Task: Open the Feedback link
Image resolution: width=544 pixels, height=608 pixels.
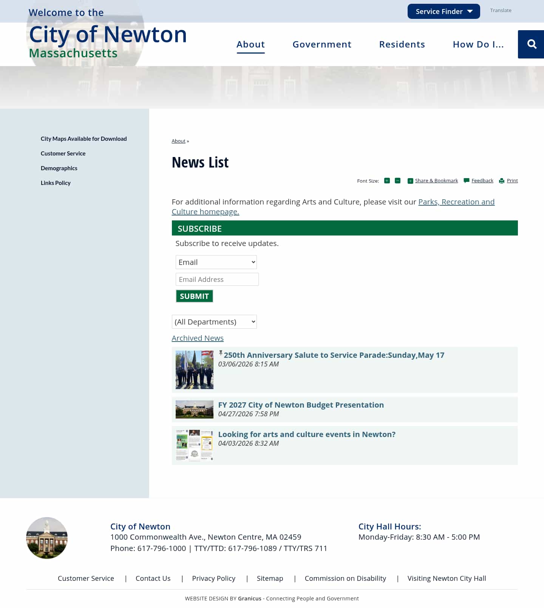Action: click(x=482, y=181)
